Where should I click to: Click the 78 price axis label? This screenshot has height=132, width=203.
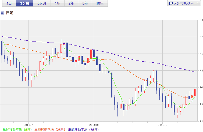(x=201, y=20)
